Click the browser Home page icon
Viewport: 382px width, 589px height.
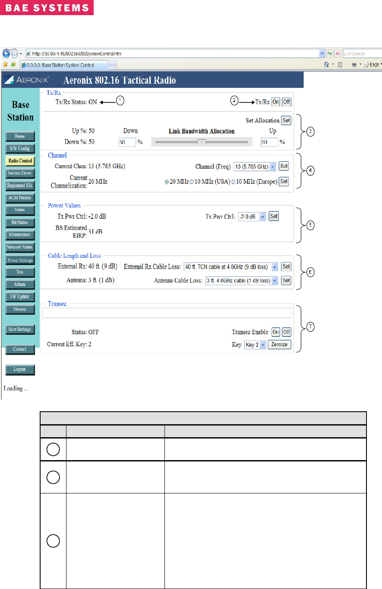327,64
